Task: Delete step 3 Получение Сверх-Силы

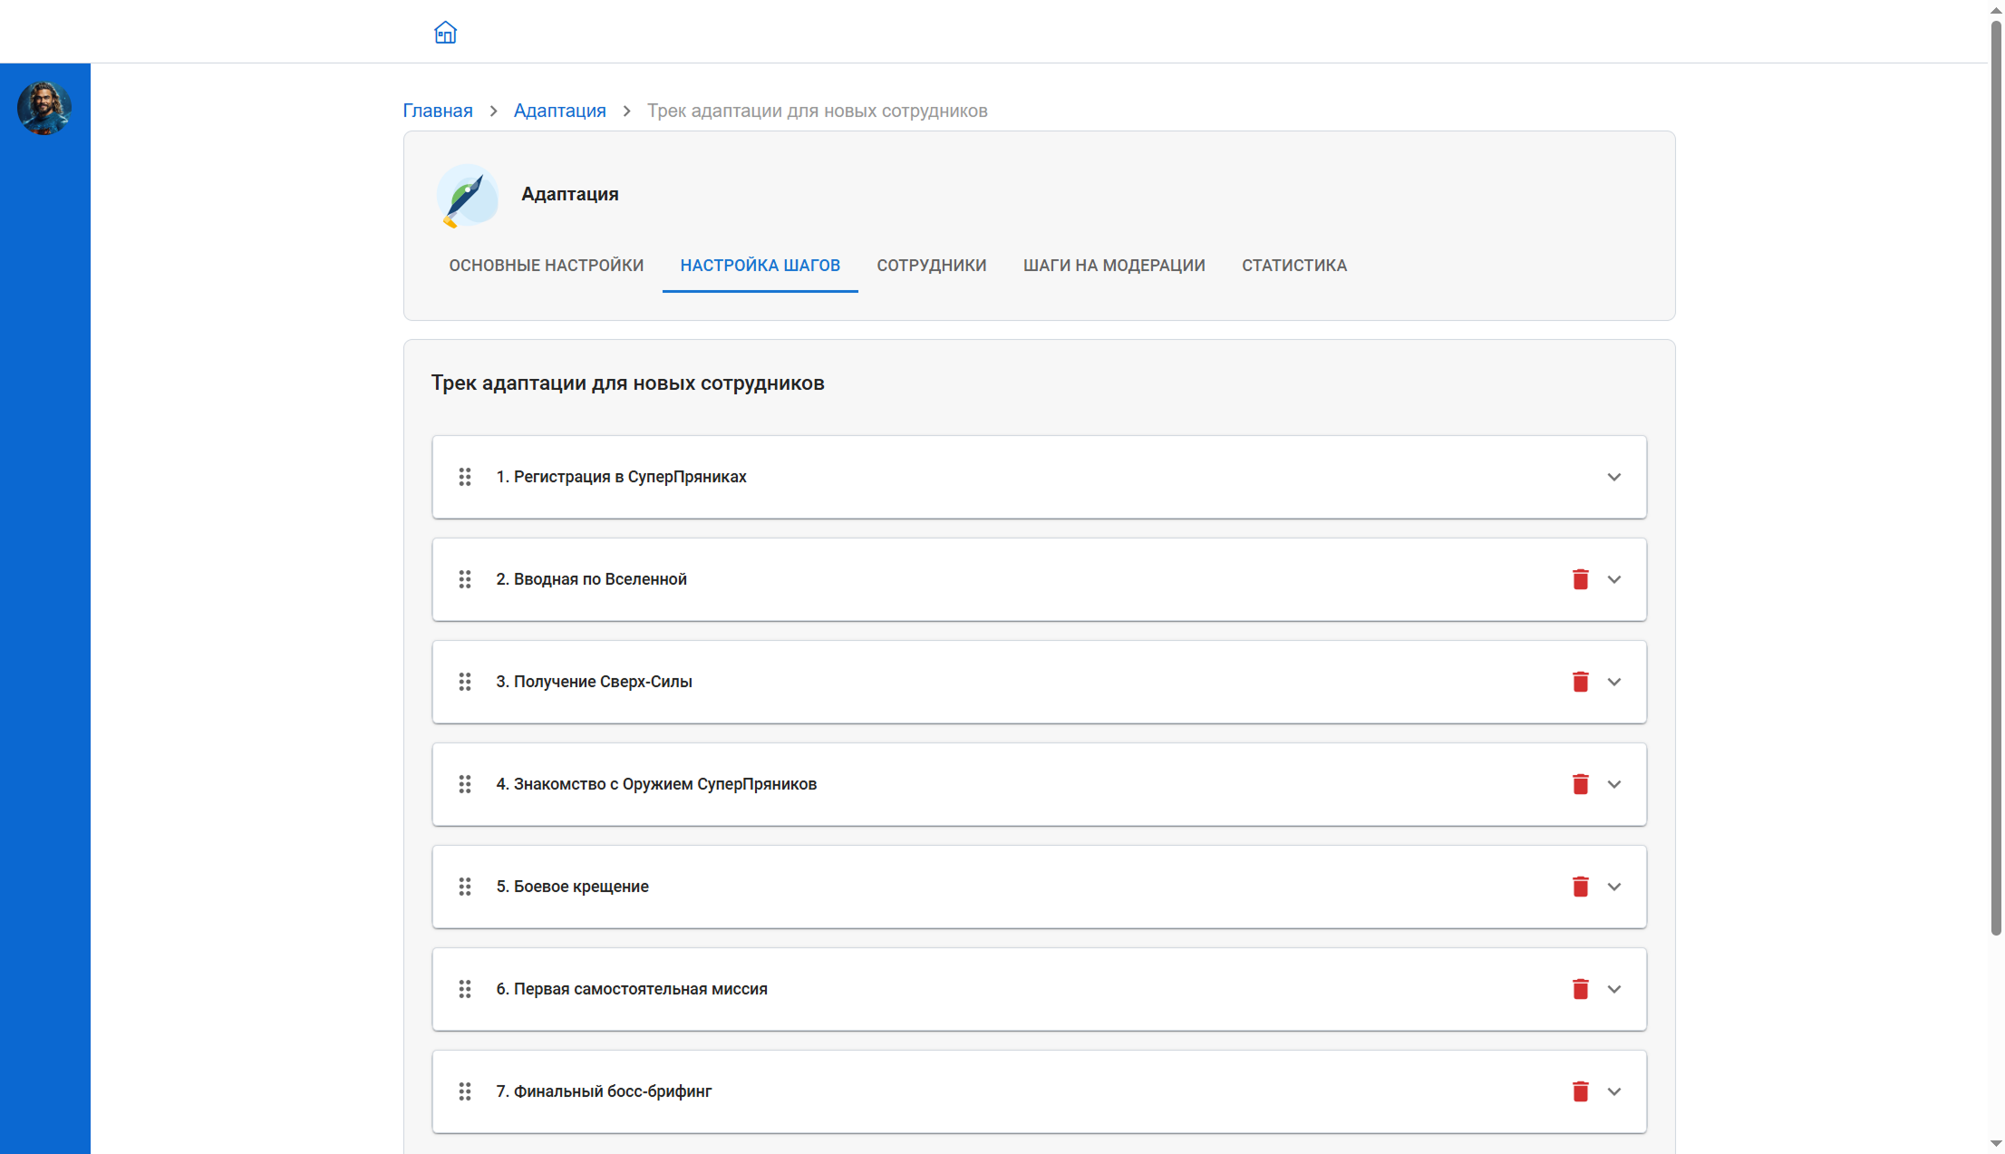Action: coord(1580,682)
